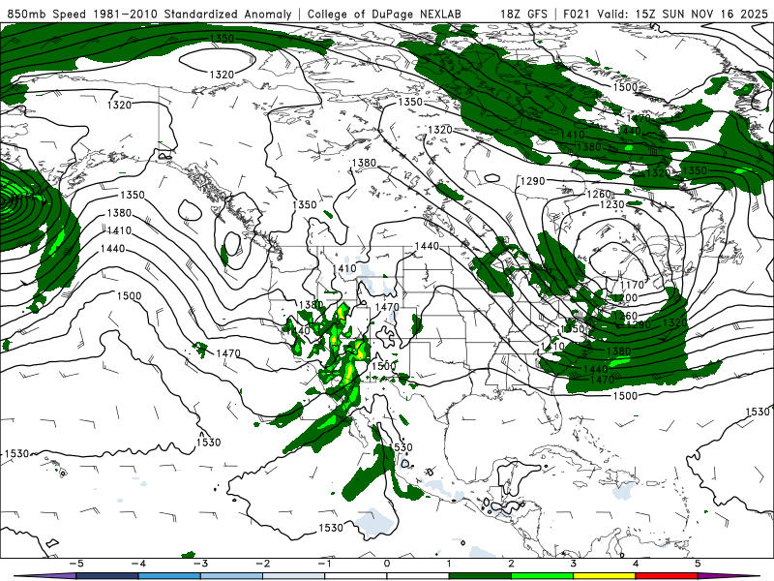Click the '1290' label west of the low
Image resolution: width=774 pixels, height=581 pixels.
coord(533,181)
